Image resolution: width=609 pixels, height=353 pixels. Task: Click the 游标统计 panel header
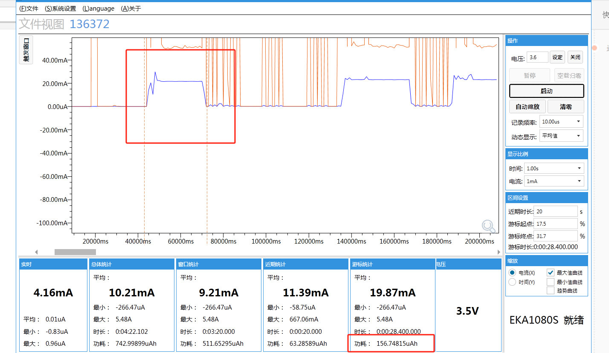point(392,264)
